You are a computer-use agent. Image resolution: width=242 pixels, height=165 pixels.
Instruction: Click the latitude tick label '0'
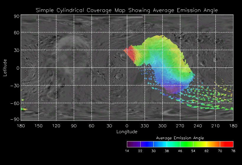coord(18,68)
